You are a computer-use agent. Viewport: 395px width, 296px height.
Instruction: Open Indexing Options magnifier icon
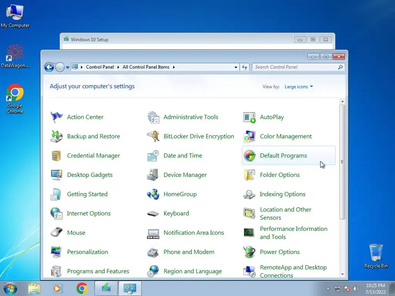(x=250, y=194)
